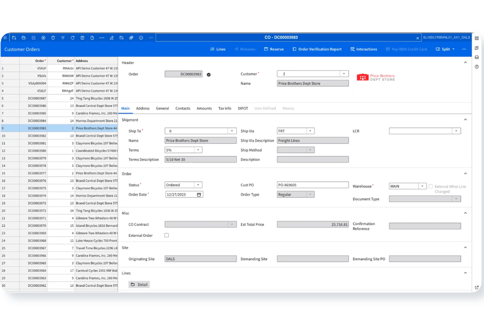Click the Detail button under Lines

139,285
